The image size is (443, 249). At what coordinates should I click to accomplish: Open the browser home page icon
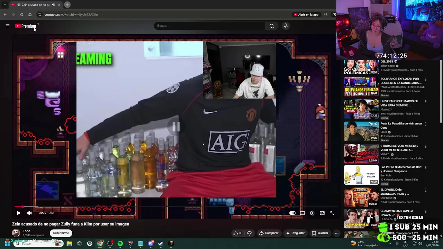click(30, 15)
